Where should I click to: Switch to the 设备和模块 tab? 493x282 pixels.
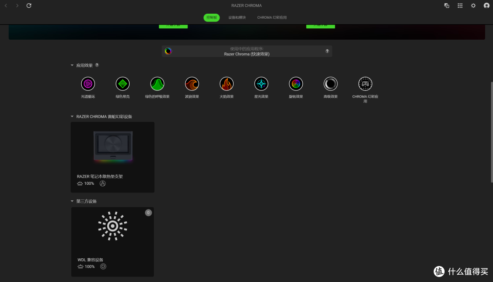(x=237, y=18)
